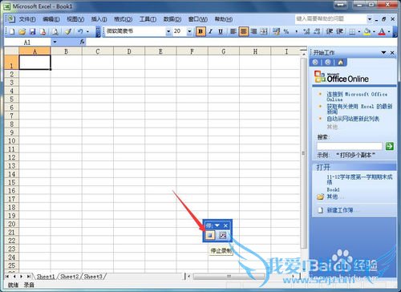The height and width of the screenshot is (292, 401).
Task: Open the Name Box dropdown
Action: pyautogui.click(x=55, y=42)
